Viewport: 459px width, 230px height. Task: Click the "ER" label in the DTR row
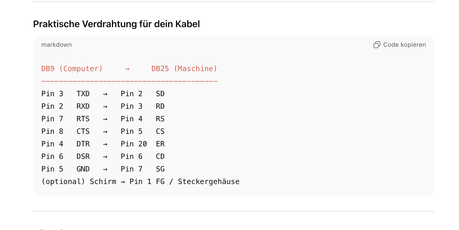160,144
